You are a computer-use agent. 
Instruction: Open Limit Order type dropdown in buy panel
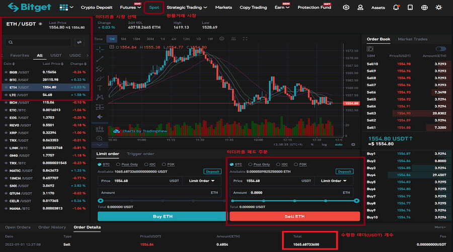coord(202,181)
